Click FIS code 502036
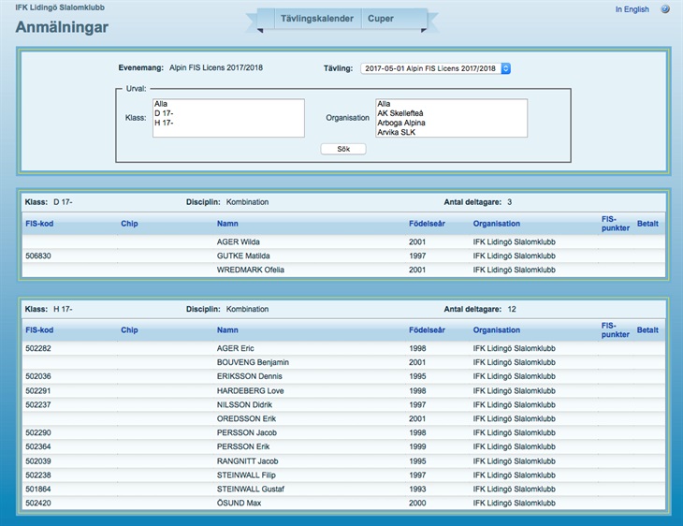The height and width of the screenshot is (526, 683). (38, 376)
